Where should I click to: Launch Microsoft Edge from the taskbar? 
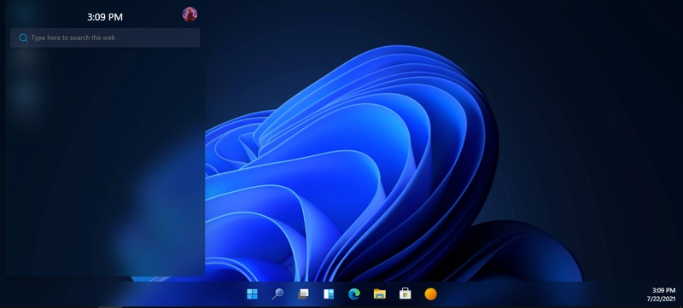click(354, 294)
